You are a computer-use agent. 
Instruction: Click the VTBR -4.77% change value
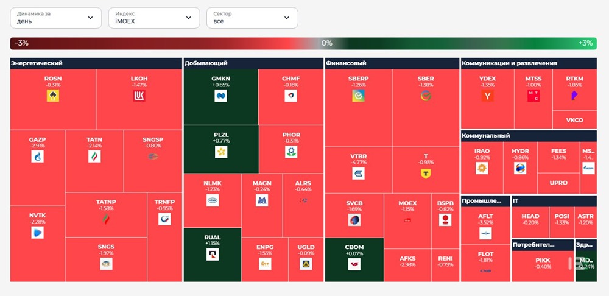point(358,163)
